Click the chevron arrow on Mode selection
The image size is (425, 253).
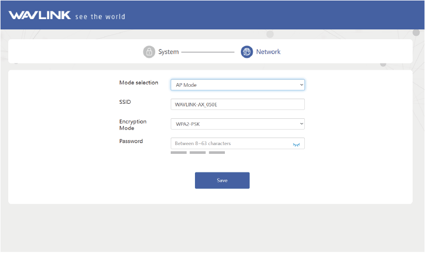point(301,85)
